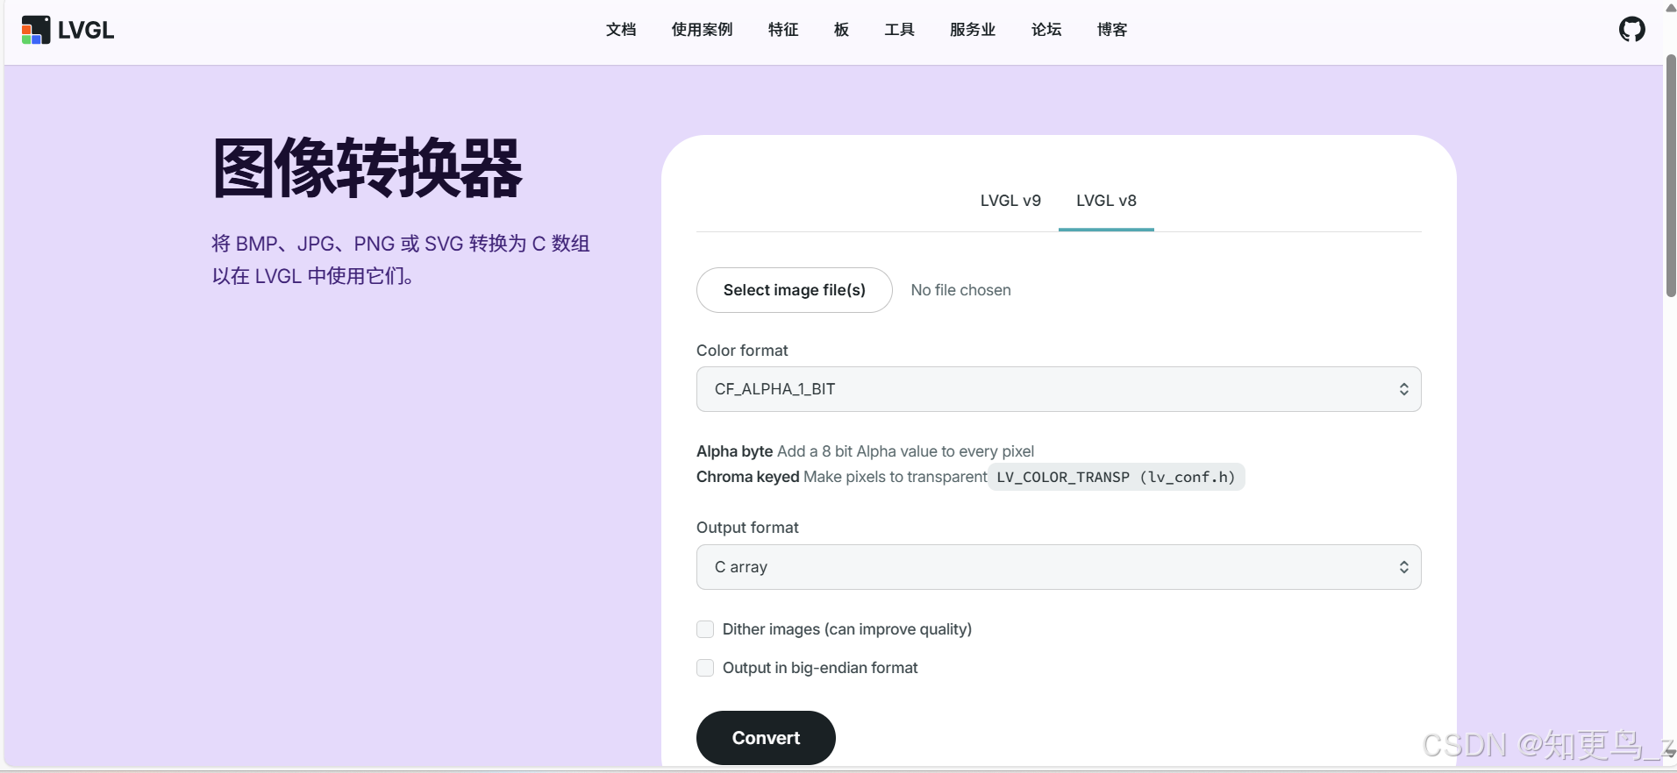Click the No file chosen text

[960, 290]
